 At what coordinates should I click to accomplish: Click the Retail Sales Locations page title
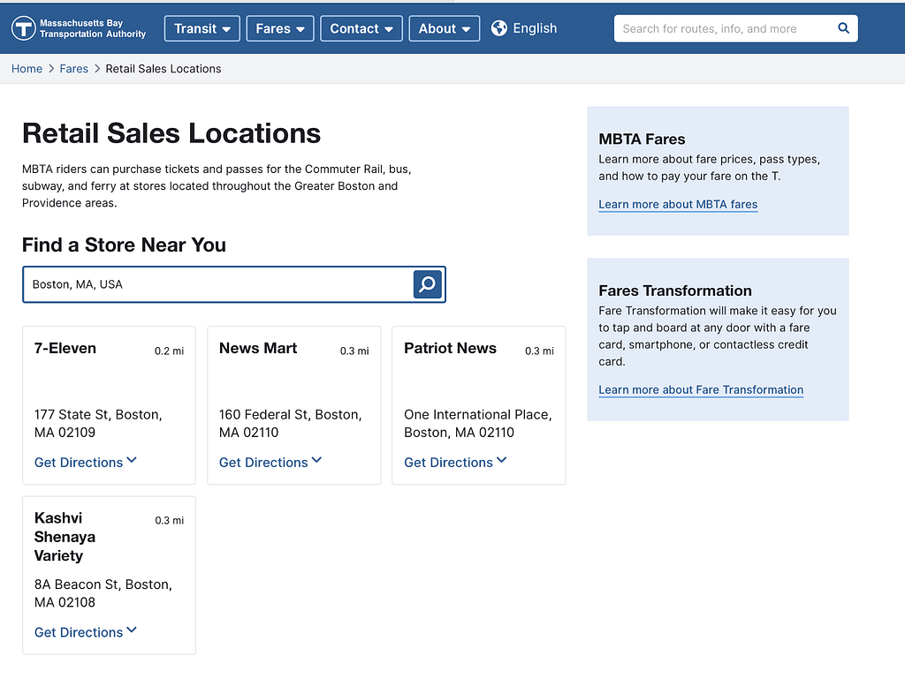171,133
